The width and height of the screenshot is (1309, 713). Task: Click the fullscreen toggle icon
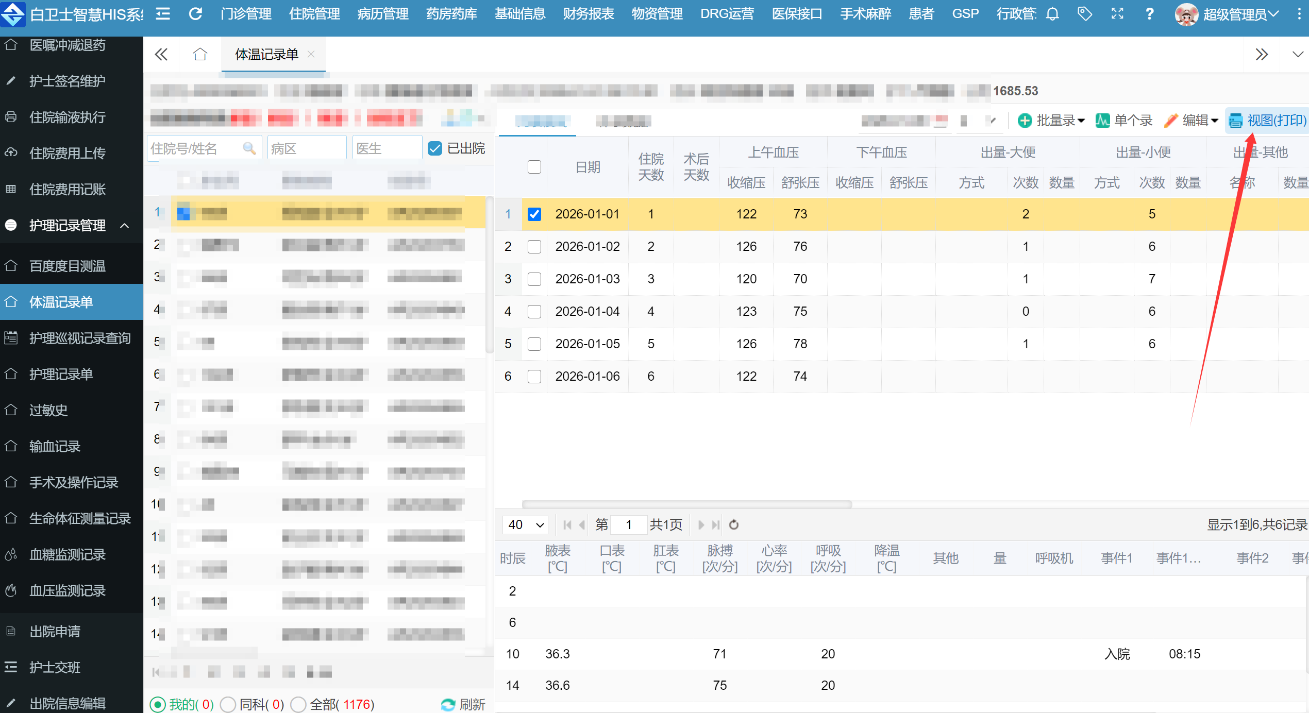pyautogui.click(x=1117, y=14)
